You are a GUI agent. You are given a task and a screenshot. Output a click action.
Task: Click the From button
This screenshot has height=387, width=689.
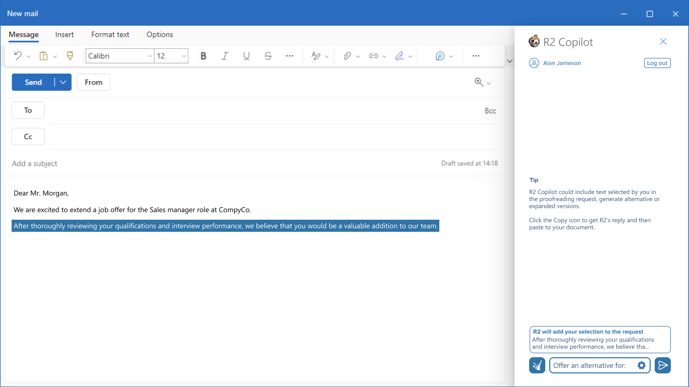point(94,82)
